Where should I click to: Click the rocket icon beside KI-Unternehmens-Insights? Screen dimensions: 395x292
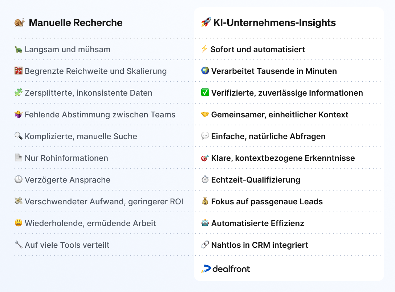[x=206, y=22]
